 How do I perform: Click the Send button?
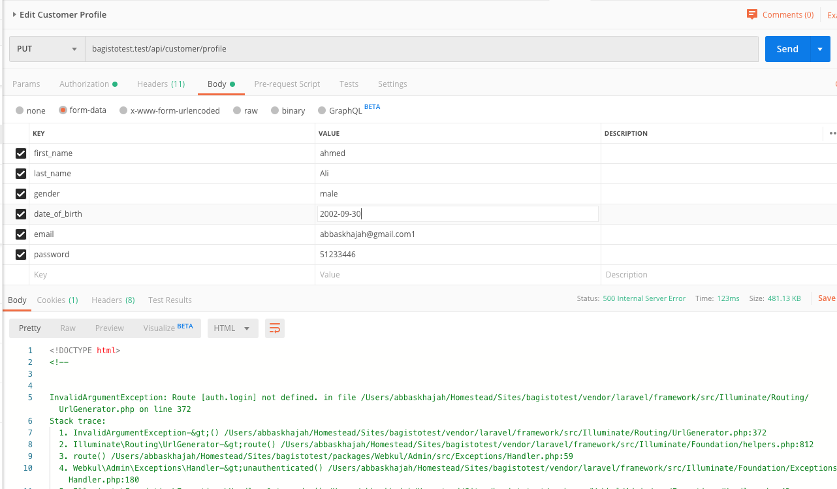click(x=787, y=49)
